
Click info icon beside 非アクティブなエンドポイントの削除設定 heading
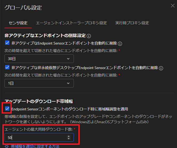click(x=89, y=36)
